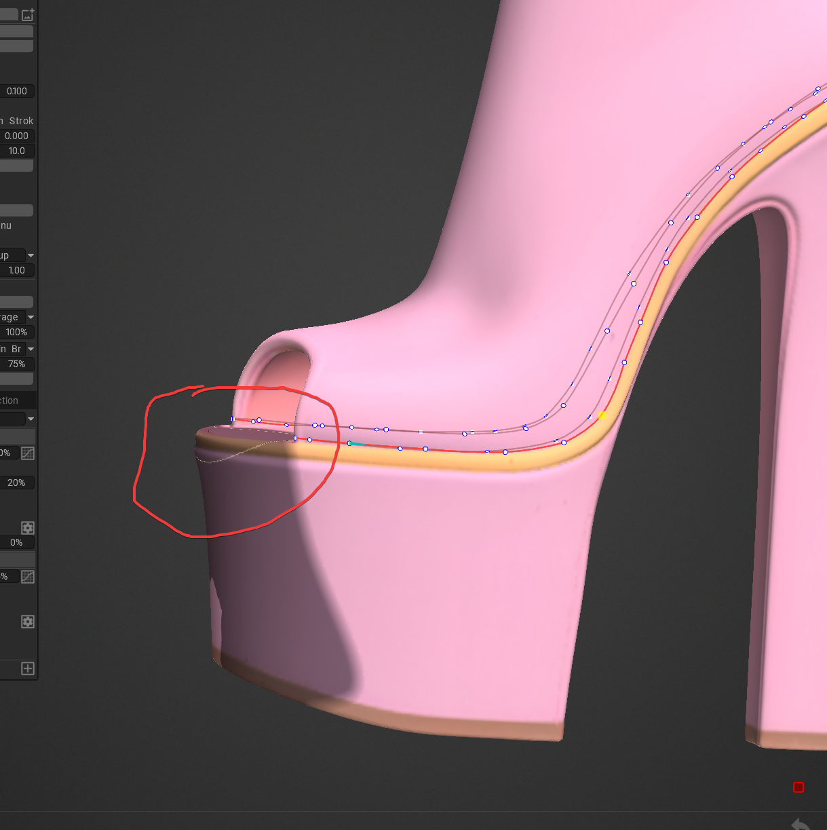Open the dropdown arrow below the section header

pyautogui.click(x=31, y=419)
